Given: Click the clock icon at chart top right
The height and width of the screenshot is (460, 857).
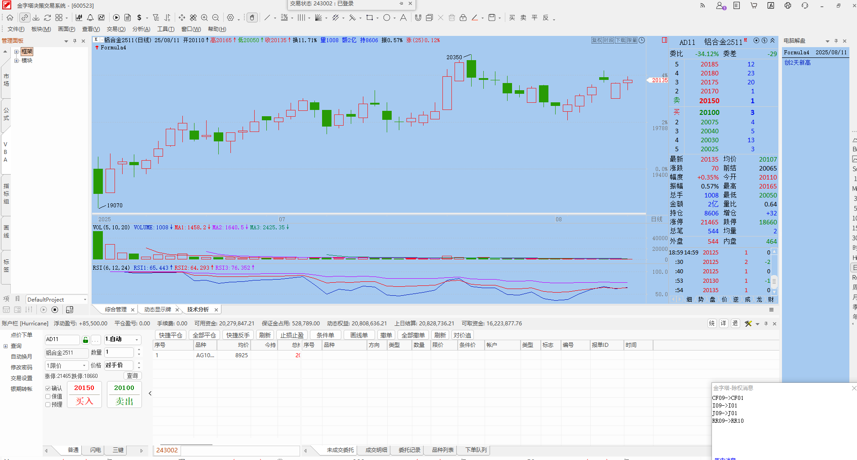Looking at the screenshot, I should coord(642,40).
